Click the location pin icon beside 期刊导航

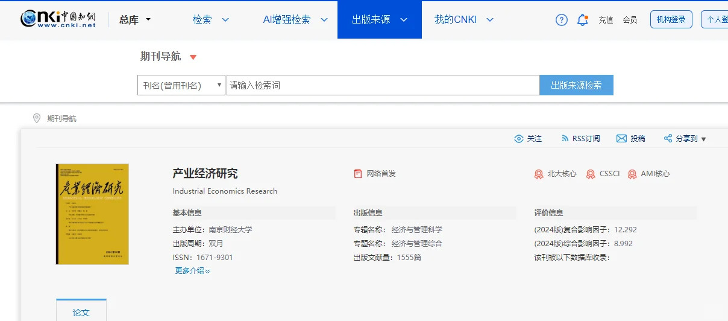pos(37,118)
